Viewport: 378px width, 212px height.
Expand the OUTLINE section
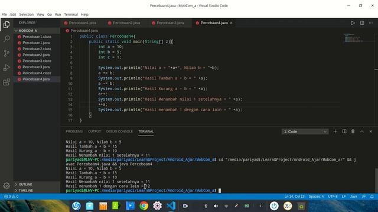point(37,184)
